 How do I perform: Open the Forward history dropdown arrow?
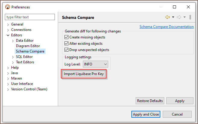[184, 17]
